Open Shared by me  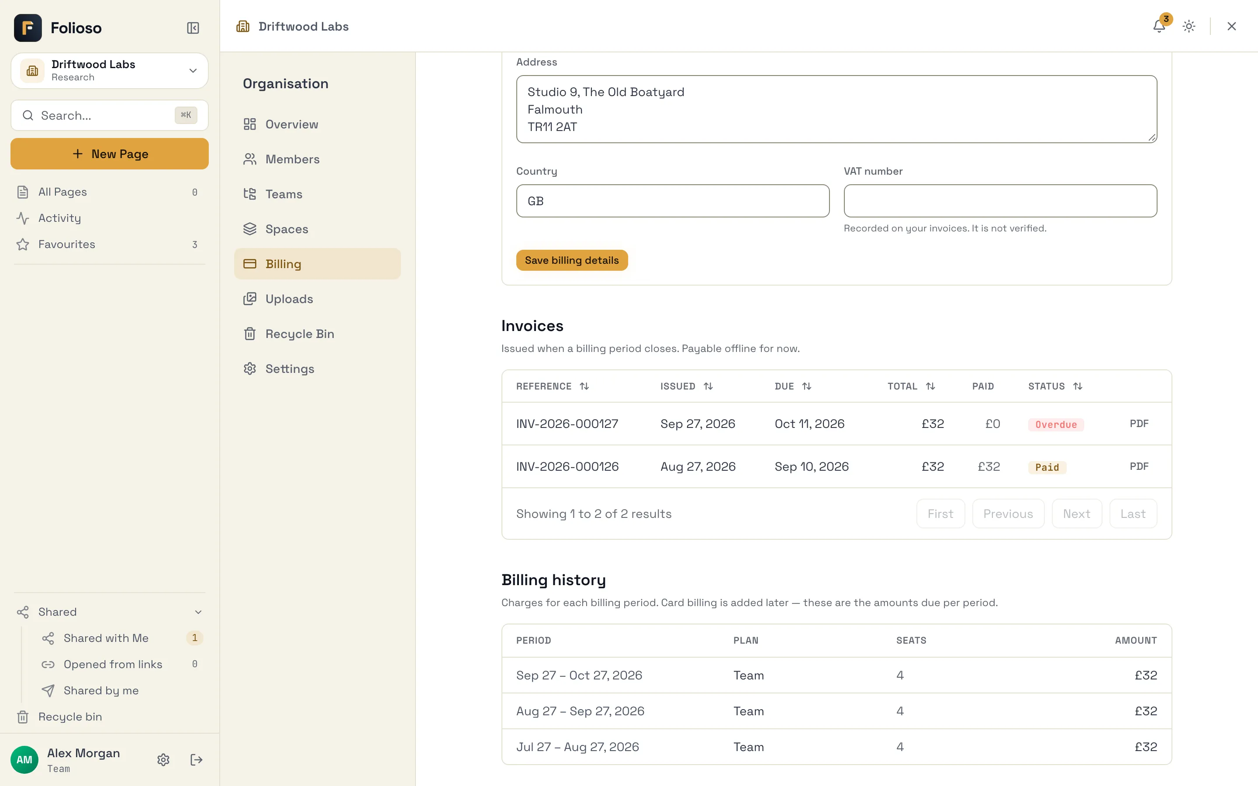(x=122, y=690)
